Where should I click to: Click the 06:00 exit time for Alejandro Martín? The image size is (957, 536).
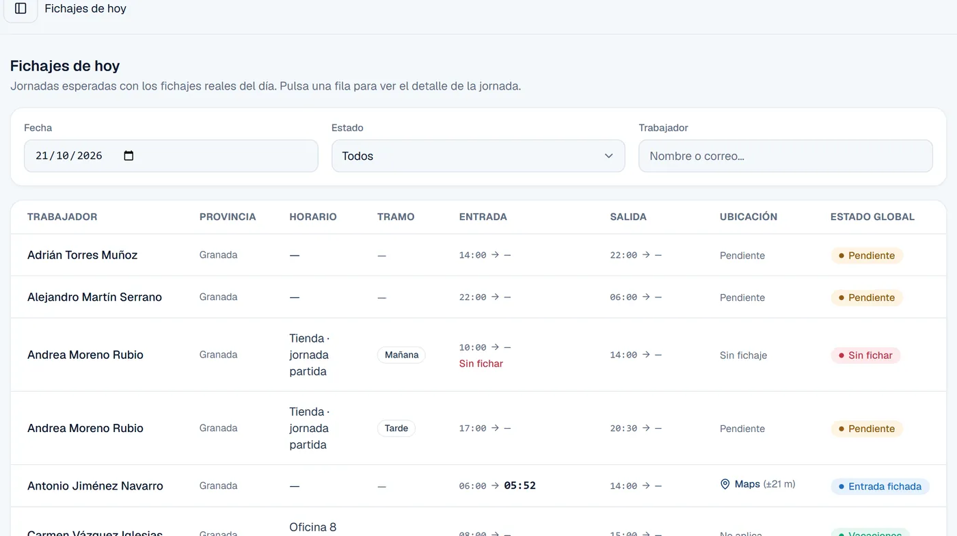pos(623,297)
